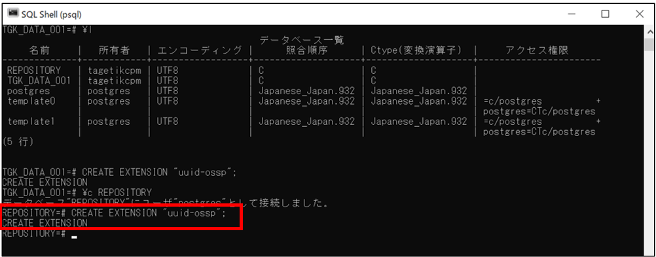Click the REPOSITORY database row name
This screenshot has height=257, width=656.
(x=34, y=70)
